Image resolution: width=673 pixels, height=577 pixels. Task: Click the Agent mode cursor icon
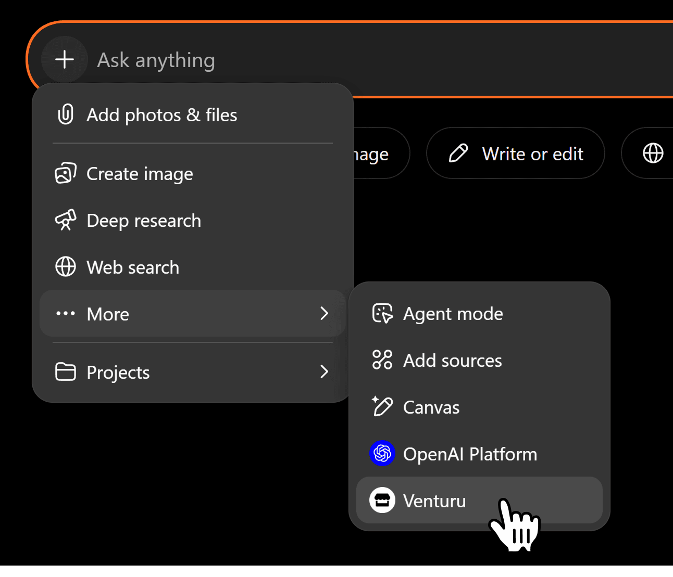[383, 314]
